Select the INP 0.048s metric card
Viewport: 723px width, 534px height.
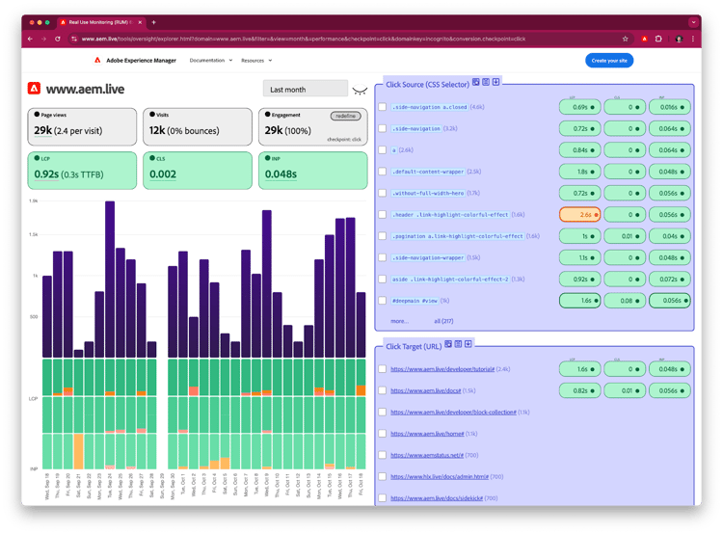[313, 171]
